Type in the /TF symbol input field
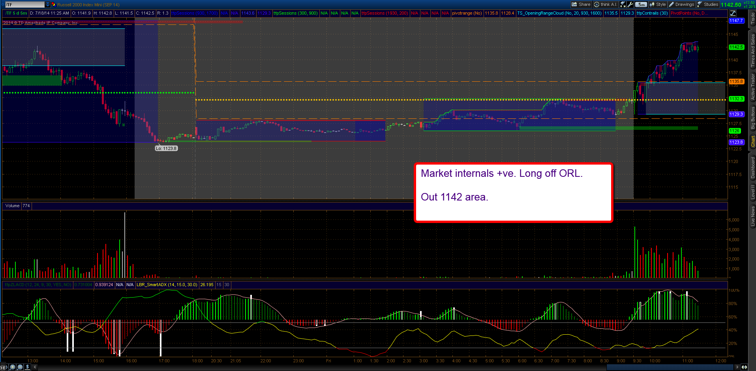Screen dimensions: 756x371 click(x=25, y=4)
